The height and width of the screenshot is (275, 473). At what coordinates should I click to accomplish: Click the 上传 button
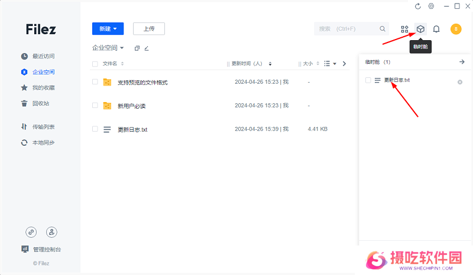[x=149, y=28]
